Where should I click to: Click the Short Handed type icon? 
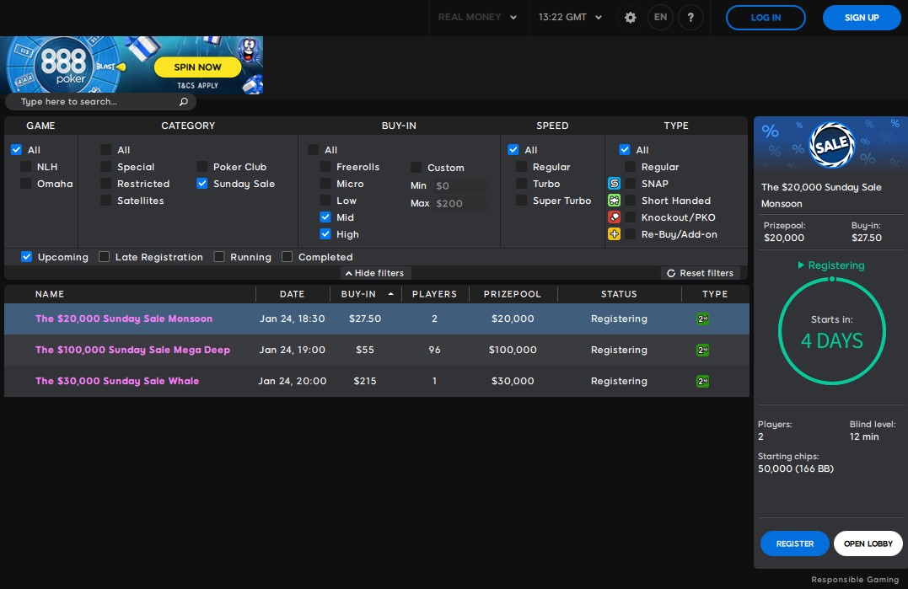[614, 201]
